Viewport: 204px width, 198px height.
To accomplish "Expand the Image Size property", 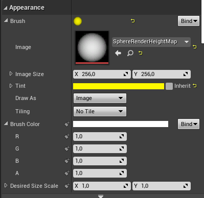I will click(x=11, y=74).
